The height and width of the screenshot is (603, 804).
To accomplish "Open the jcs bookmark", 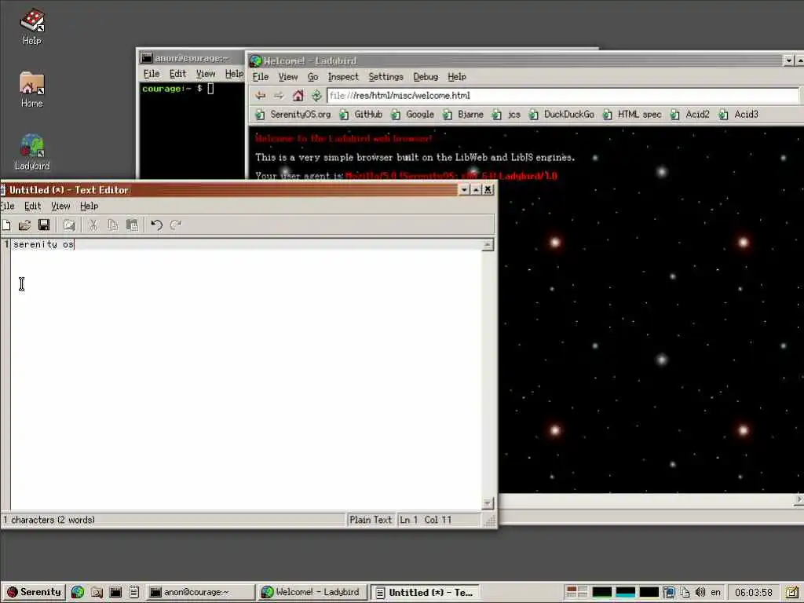I will pyautogui.click(x=506, y=115).
